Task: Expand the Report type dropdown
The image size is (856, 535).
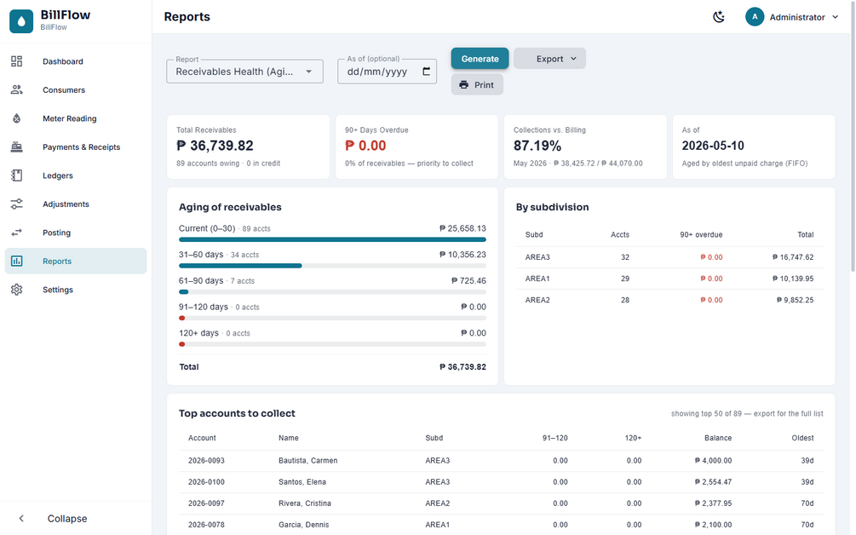Action: 244,72
